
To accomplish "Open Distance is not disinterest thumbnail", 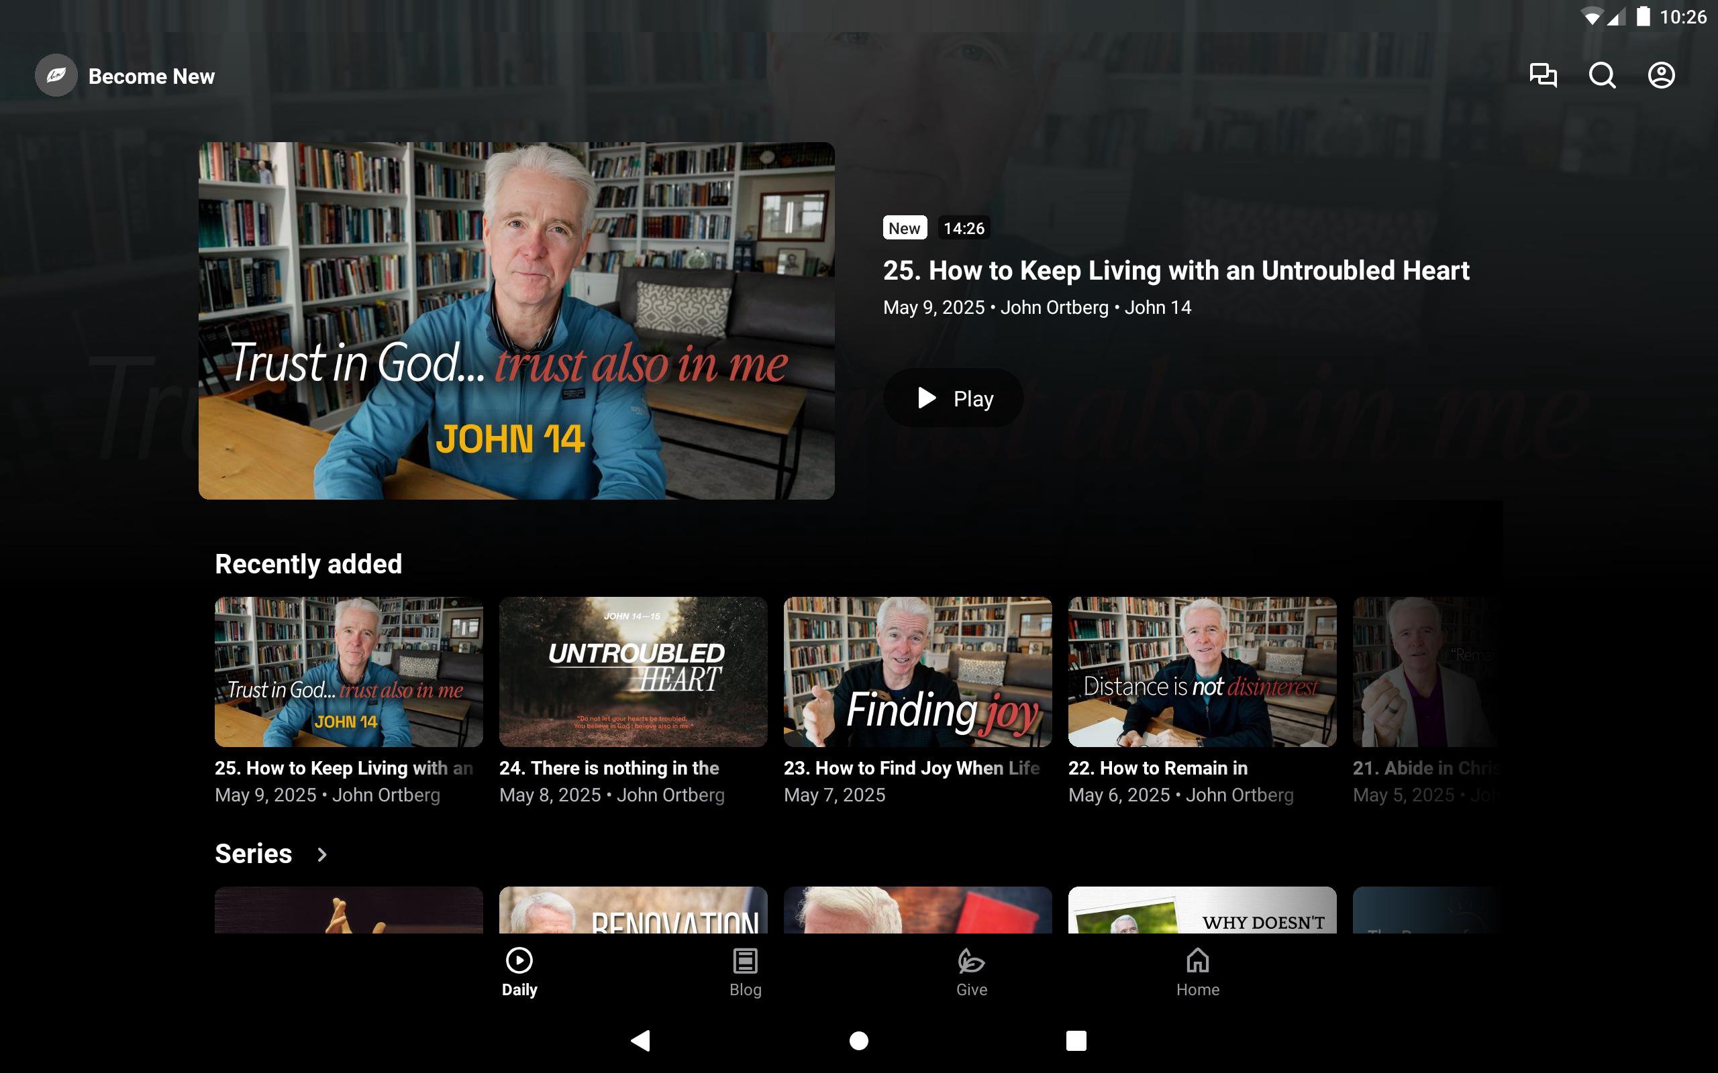I will coord(1201,671).
